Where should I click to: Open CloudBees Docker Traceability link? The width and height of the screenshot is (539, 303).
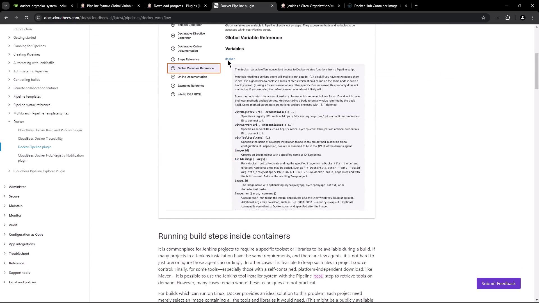coord(40,139)
